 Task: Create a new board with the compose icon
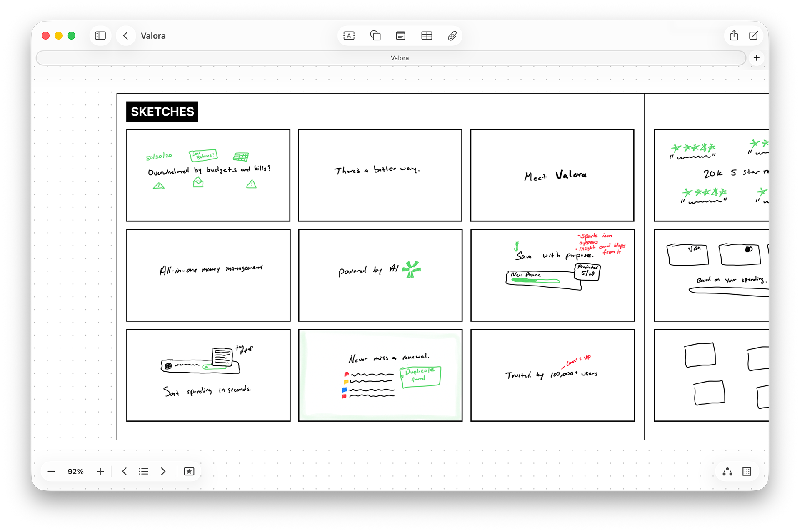pyautogui.click(x=753, y=36)
